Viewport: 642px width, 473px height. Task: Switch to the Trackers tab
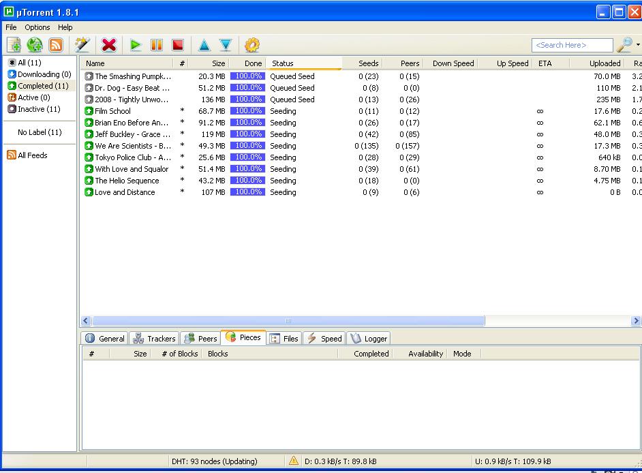click(155, 338)
